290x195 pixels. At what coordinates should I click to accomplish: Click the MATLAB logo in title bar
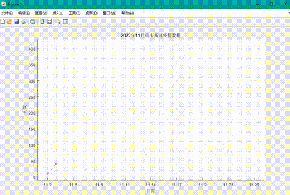4,4
